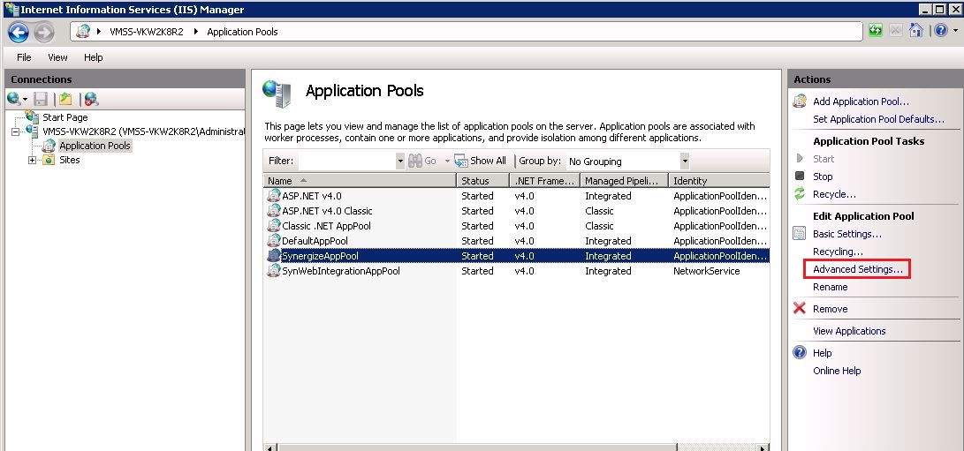Select the SynergizeAppPool row name
The height and width of the screenshot is (451, 964).
(x=320, y=256)
